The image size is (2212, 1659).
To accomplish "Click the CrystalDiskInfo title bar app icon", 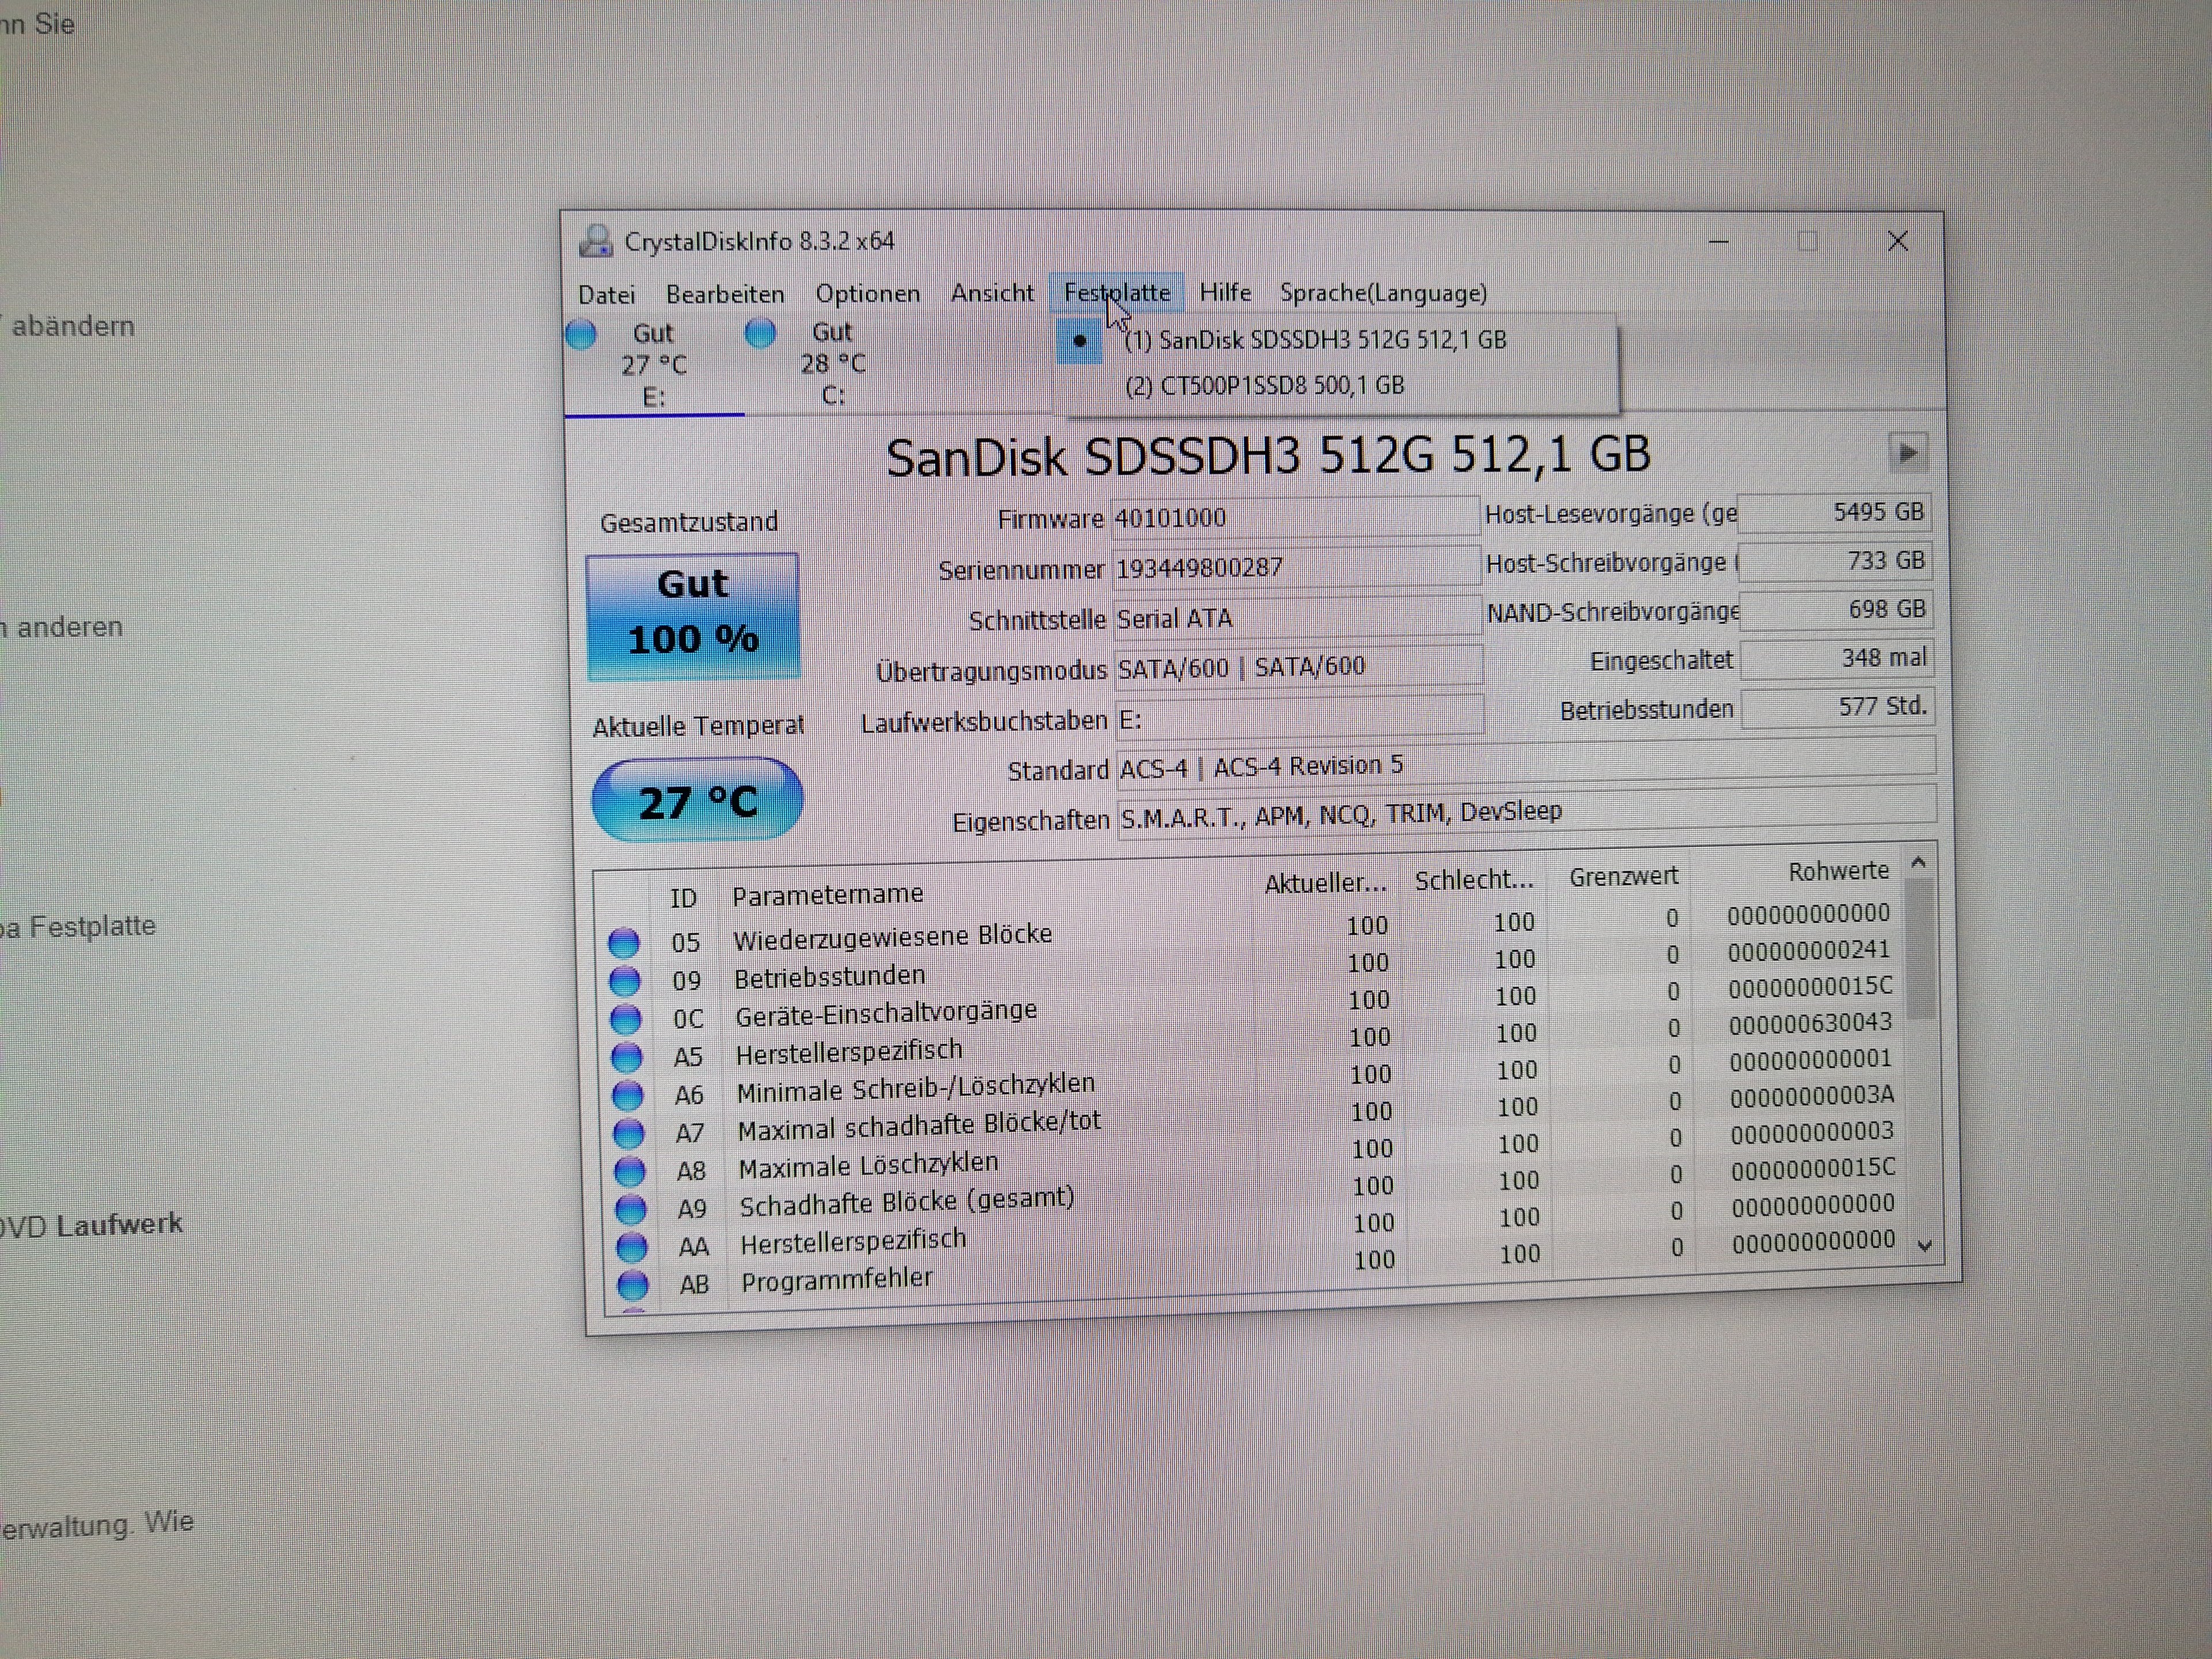I will pyautogui.click(x=596, y=241).
